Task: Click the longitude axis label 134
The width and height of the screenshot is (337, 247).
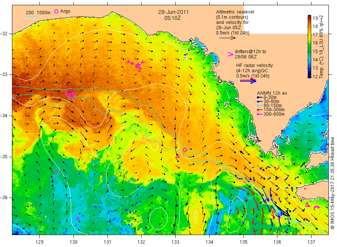Action: (209, 242)
